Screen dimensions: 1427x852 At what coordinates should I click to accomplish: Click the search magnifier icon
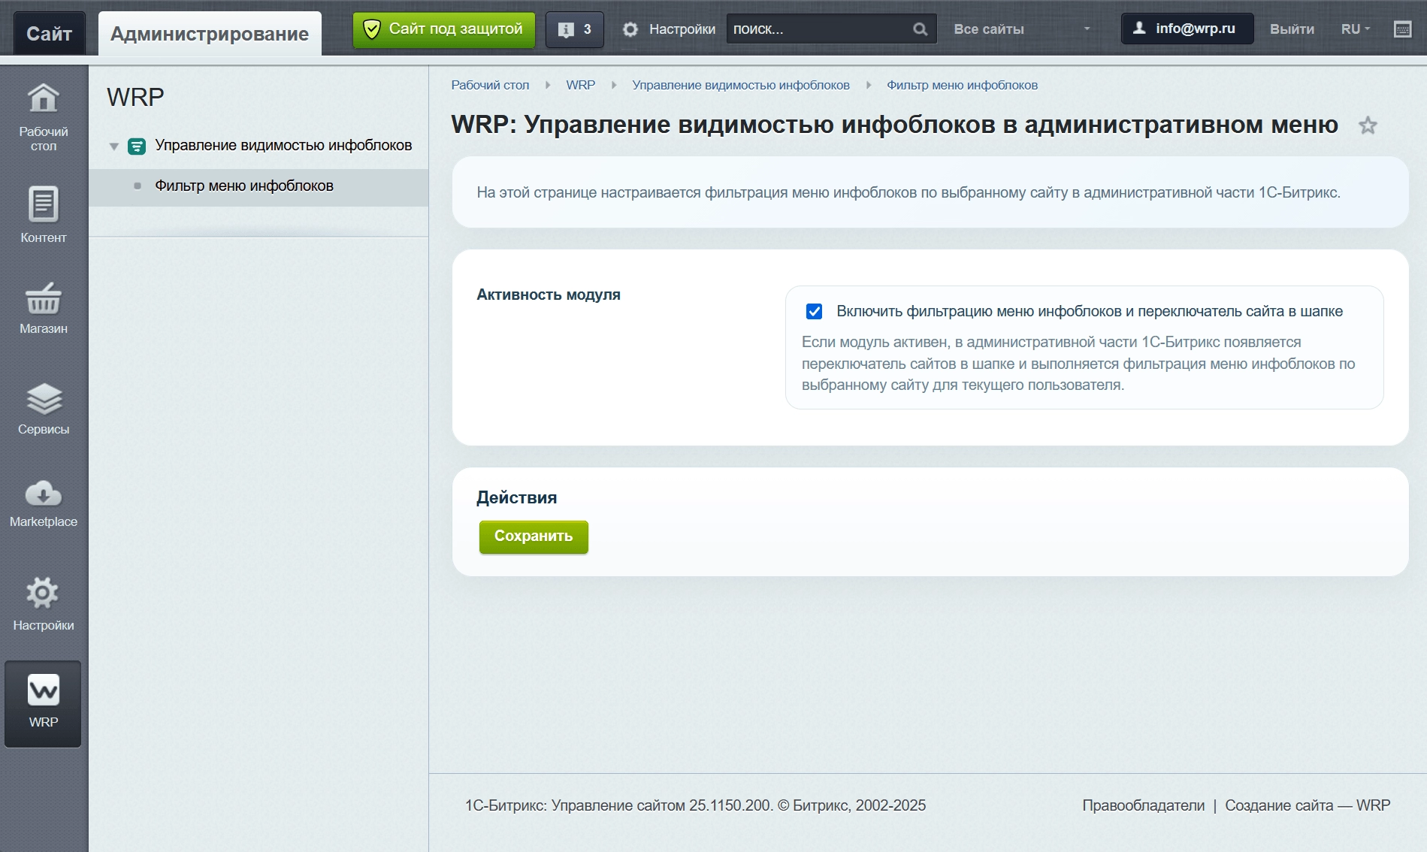click(920, 29)
